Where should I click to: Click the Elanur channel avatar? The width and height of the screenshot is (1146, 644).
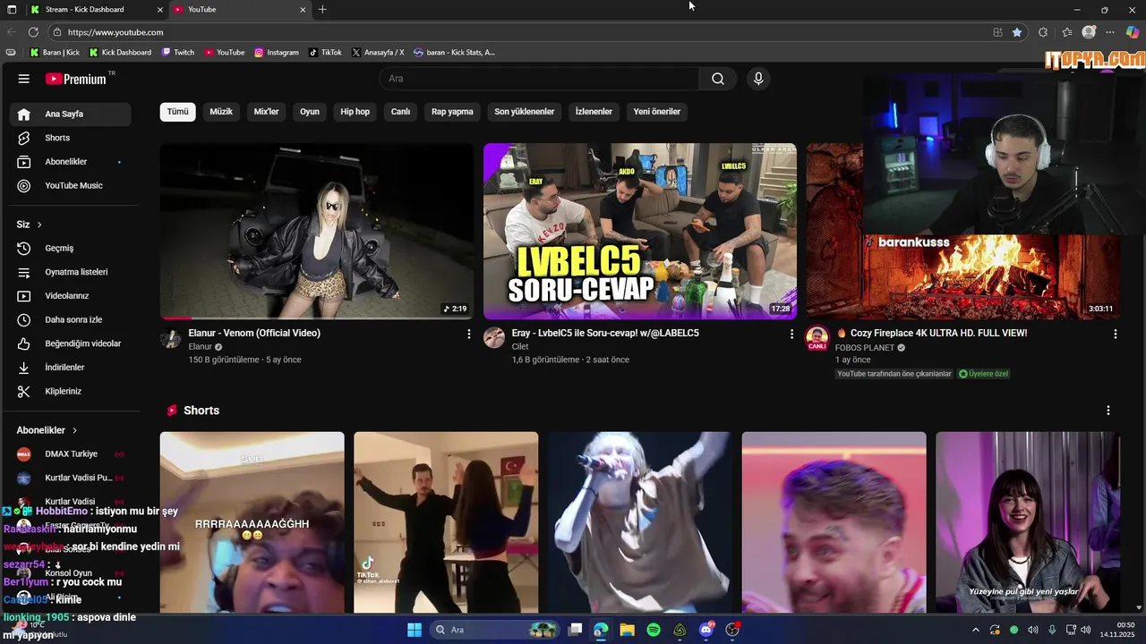tap(171, 337)
